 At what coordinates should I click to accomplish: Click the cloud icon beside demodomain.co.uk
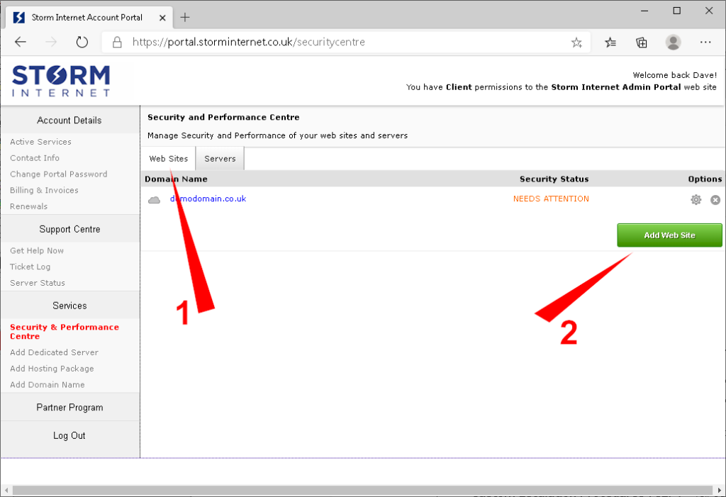pyautogui.click(x=154, y=200)
